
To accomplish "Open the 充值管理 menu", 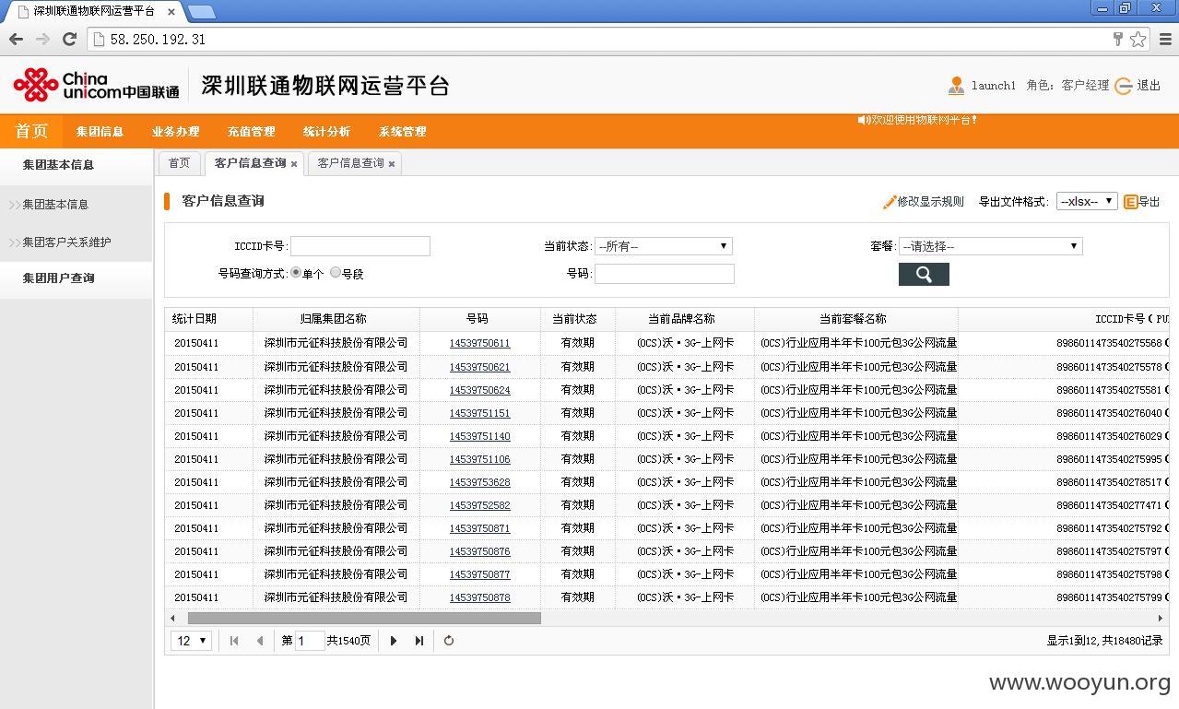I will (x=251, y=131).
